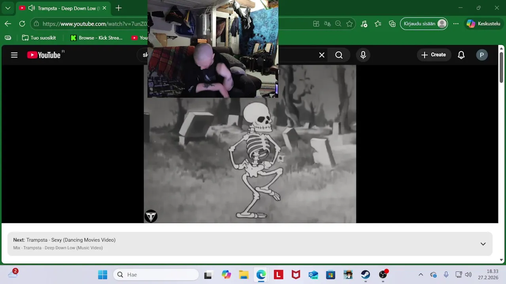The width and height of the screenshot is (506, 284).
Task: Click the webcam overlay window
Action: [x=213, y=49]
